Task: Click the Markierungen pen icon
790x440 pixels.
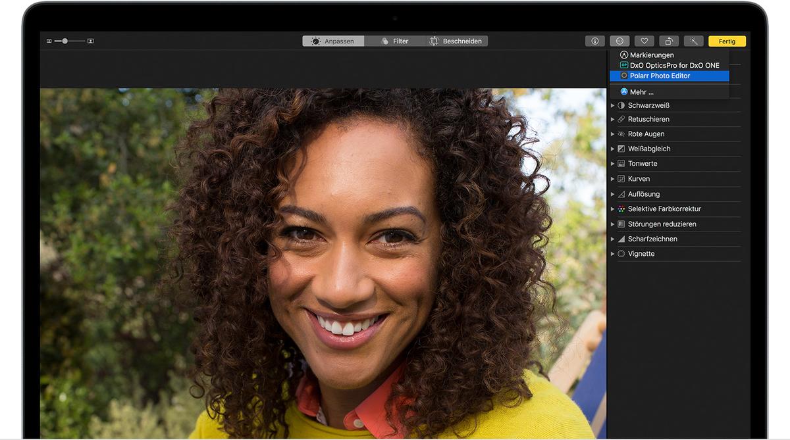Action: (x=624, y=55)
